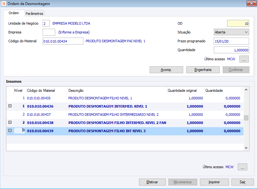Viewport: 258px width, 189px height.
Task: Click the Descrição column header
Action: click(117, 91)
